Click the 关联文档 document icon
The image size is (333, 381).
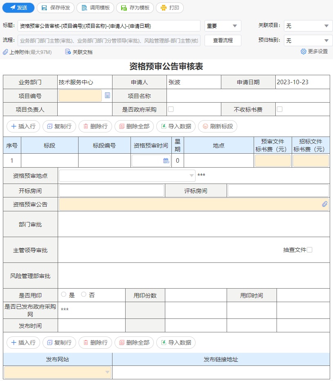click(x=68, y=52)
